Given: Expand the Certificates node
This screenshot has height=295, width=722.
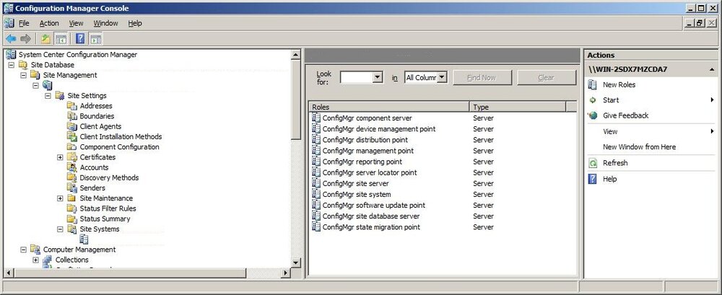Looking at the screenshot, I should point(60,157).
